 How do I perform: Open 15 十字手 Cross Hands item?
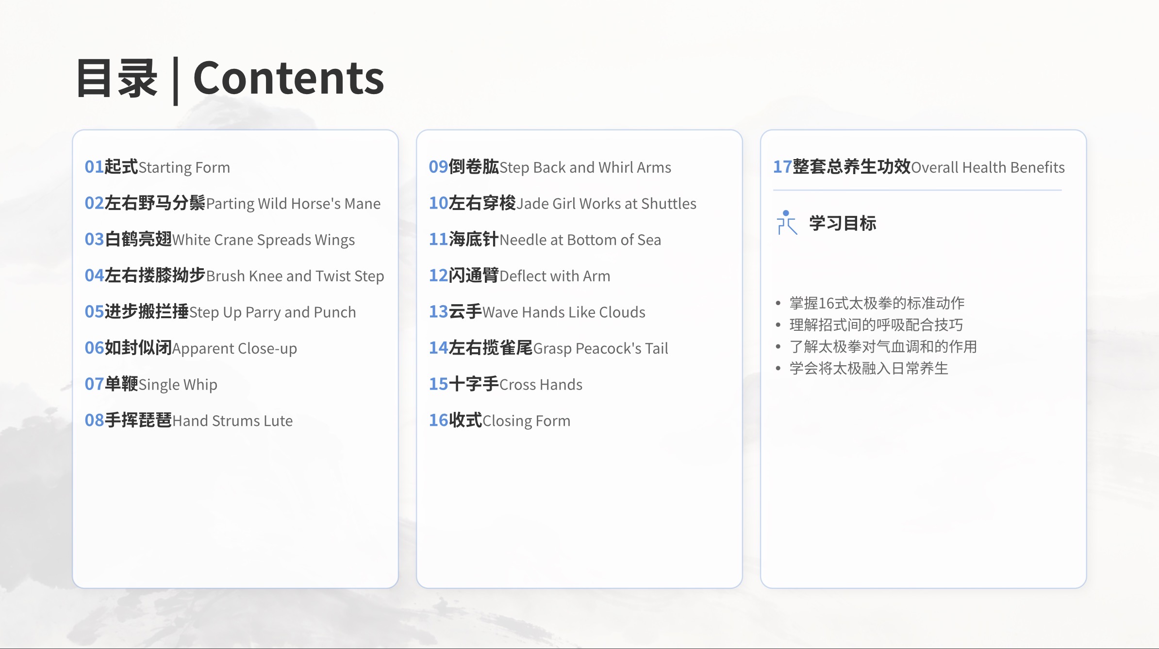pyautogui.click(x=505, y=384)
